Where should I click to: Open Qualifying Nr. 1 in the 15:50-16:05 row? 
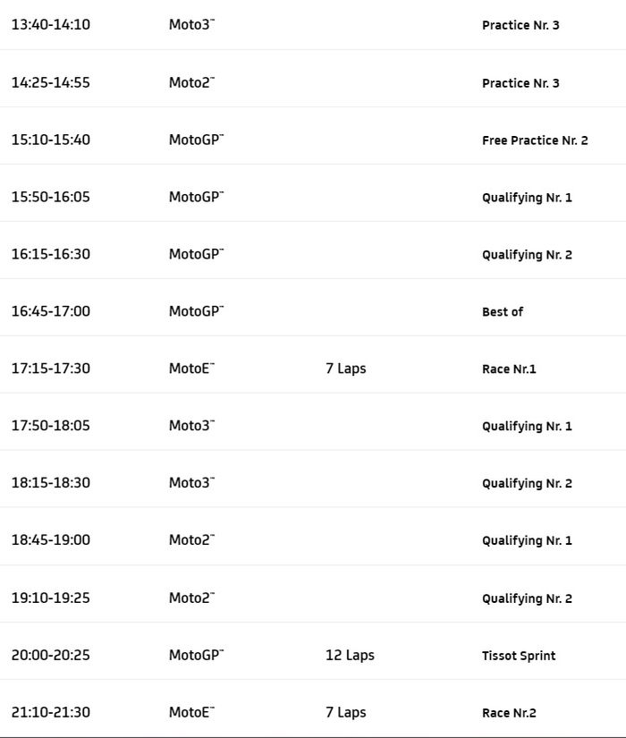pos(527,198)
